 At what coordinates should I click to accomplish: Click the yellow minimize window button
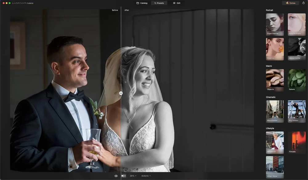click(x=6, y=3)
